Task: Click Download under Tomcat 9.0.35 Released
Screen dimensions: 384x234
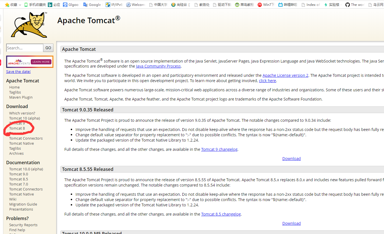Action: coord(291,159)
